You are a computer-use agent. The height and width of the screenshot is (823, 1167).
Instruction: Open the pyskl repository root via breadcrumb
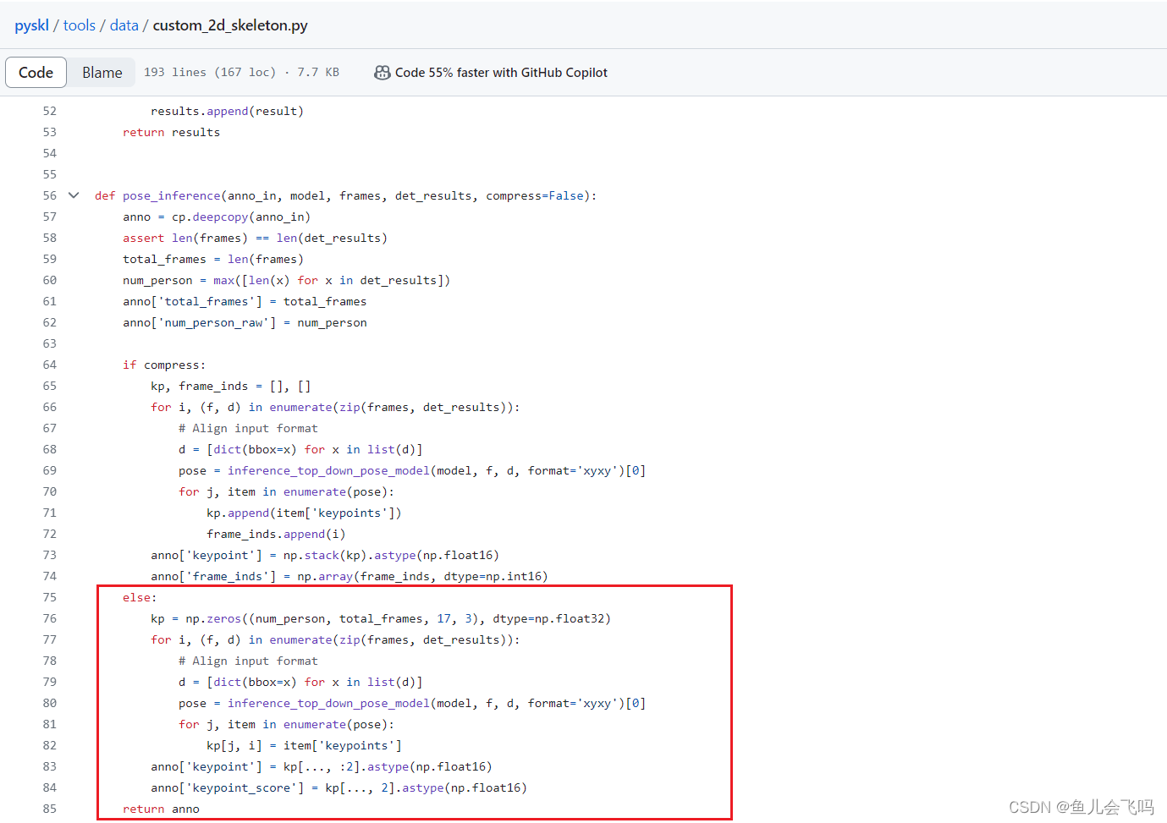click(31, 25)
